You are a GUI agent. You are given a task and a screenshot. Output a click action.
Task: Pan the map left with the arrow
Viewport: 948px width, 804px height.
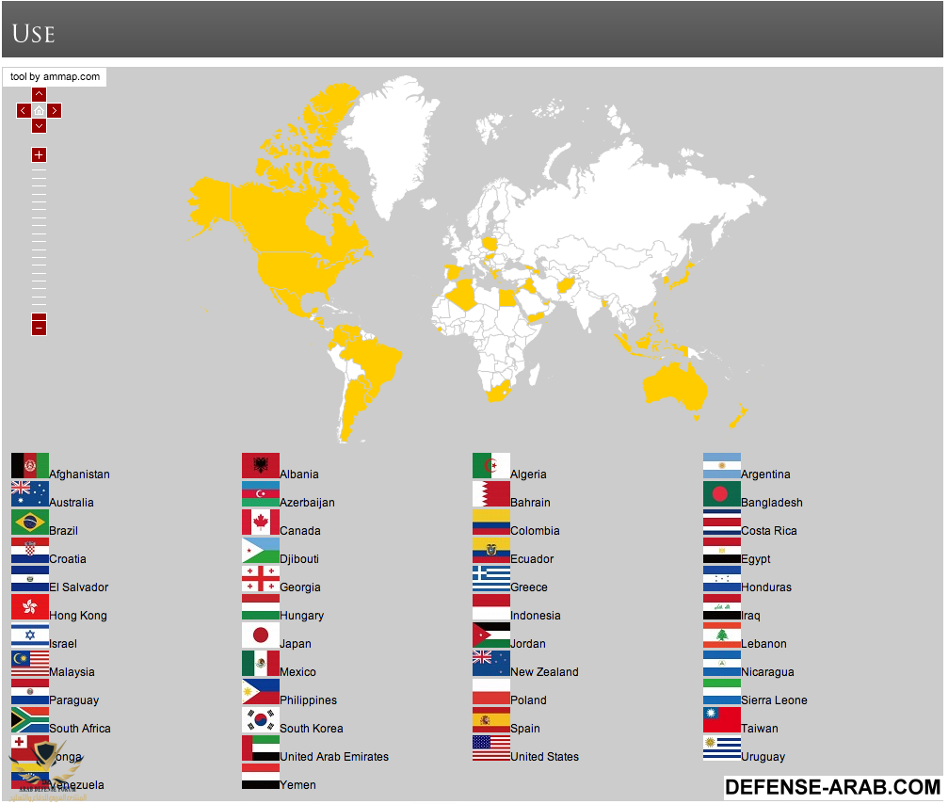coord(23,110)
